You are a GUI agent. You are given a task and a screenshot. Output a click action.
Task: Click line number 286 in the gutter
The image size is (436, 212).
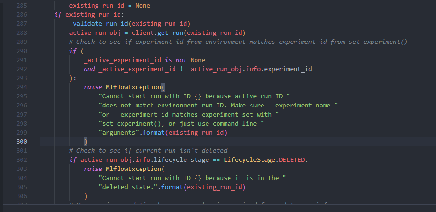click(22, 15)
